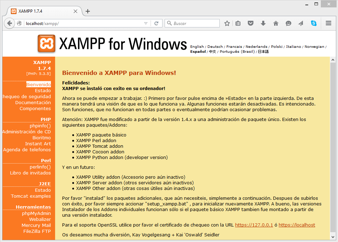Click the Skype toolbar icon
Viewport: 338px width, 242px height.
pos(314,23)
